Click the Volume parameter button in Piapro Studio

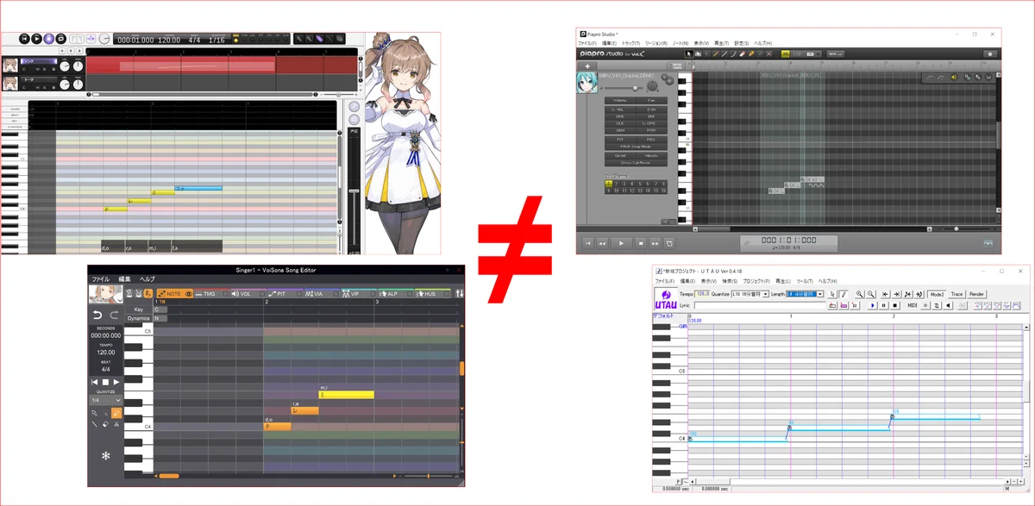pyautogui.click(x=620, y=100)
